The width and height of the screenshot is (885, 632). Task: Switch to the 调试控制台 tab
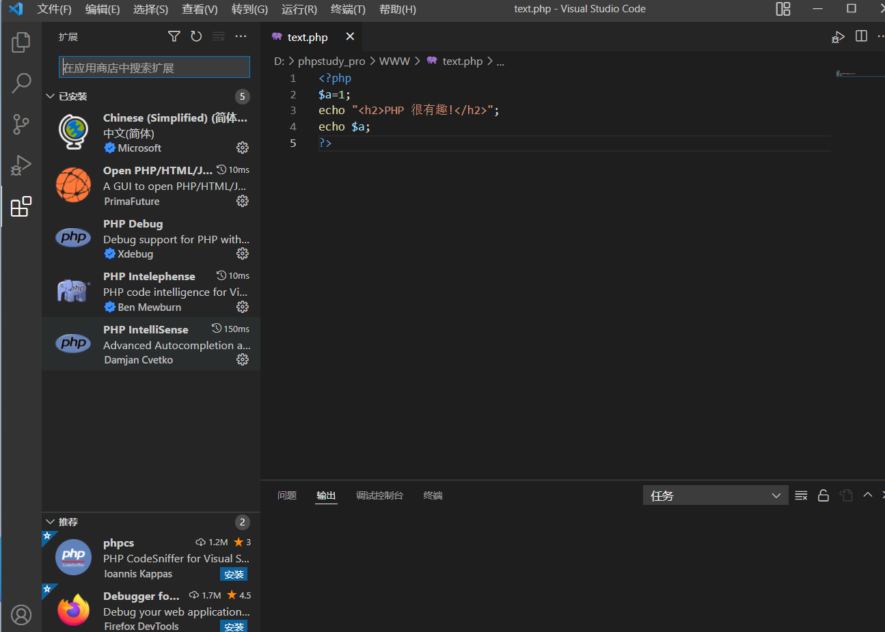coord(379,495)
